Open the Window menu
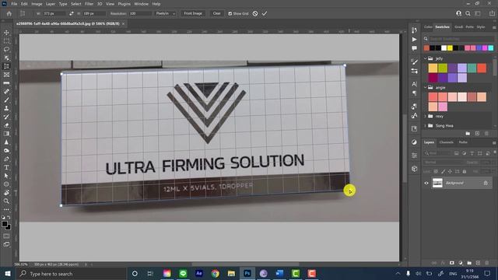The image size is (498, 280). coord(141,4)
